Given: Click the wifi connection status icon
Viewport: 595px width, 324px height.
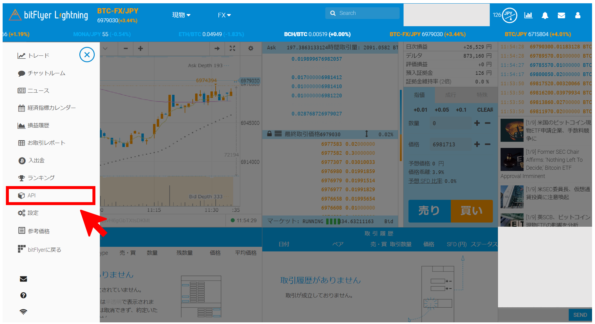Looking at the screenshot, I should click(23, 312).
